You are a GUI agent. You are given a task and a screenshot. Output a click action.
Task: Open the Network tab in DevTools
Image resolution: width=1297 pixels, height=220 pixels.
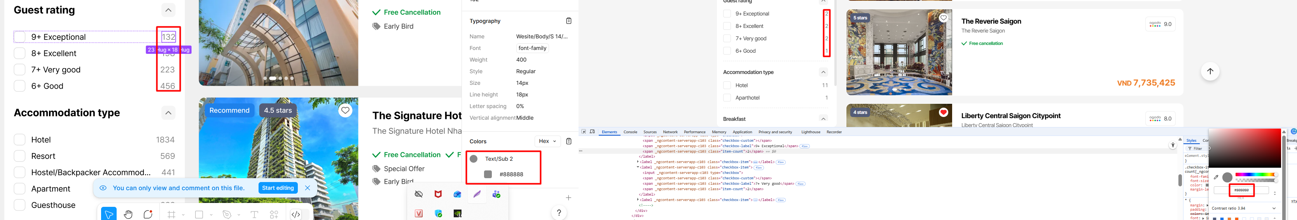(669, 132)
